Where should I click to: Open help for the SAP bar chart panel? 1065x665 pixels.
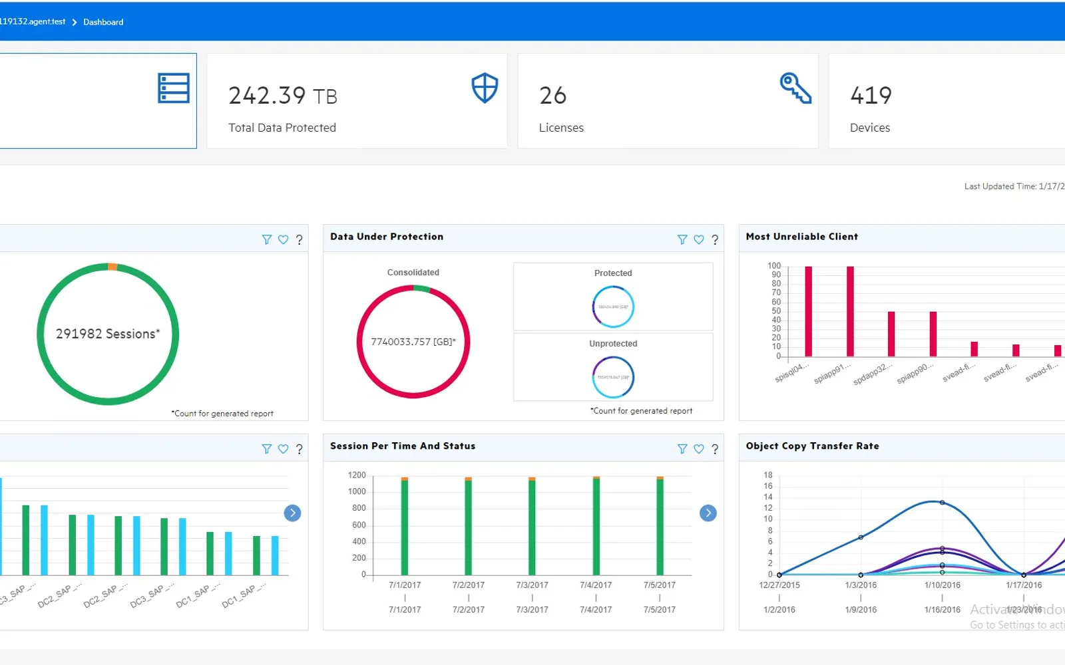pyautogui.click(x=300, y=449)
